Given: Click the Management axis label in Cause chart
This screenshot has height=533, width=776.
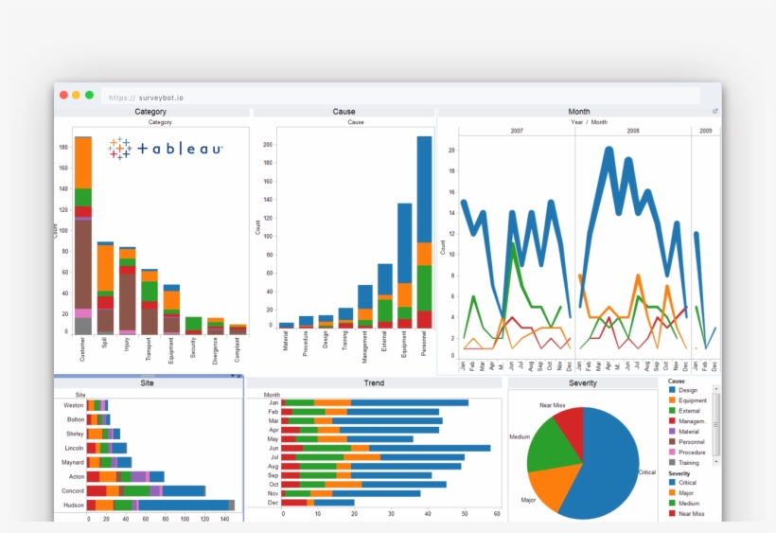Looking at the screenshot, I should click(364, 346).
